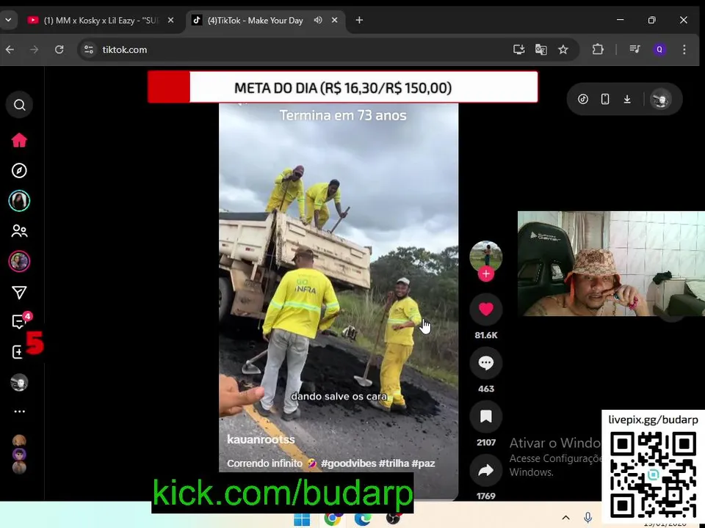Open the Get Coins icon at top right
The width and height of the screenshot is (705, 528).
pos(583,99)
